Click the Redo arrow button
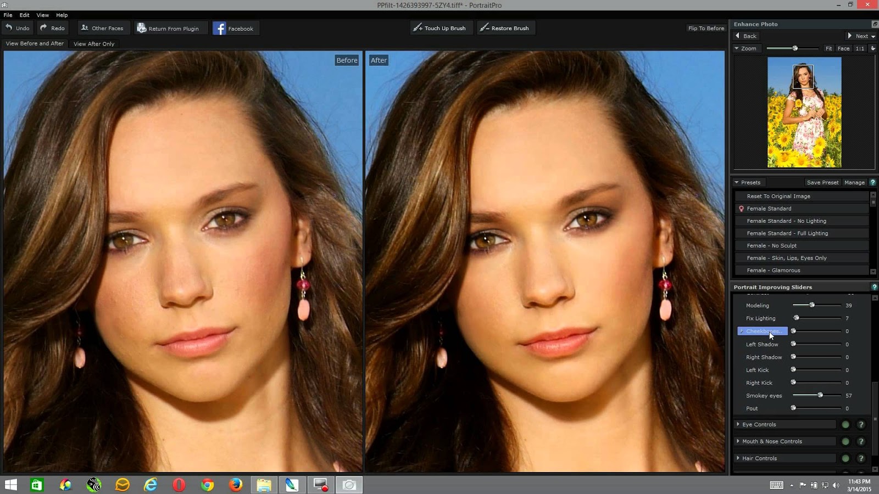This screenshot has height=494, width=879. [53, 28]
